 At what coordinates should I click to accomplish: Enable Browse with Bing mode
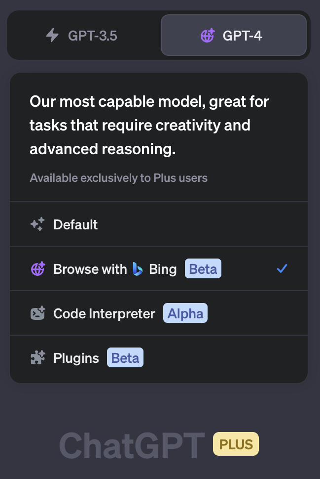(x=113, y=268)
